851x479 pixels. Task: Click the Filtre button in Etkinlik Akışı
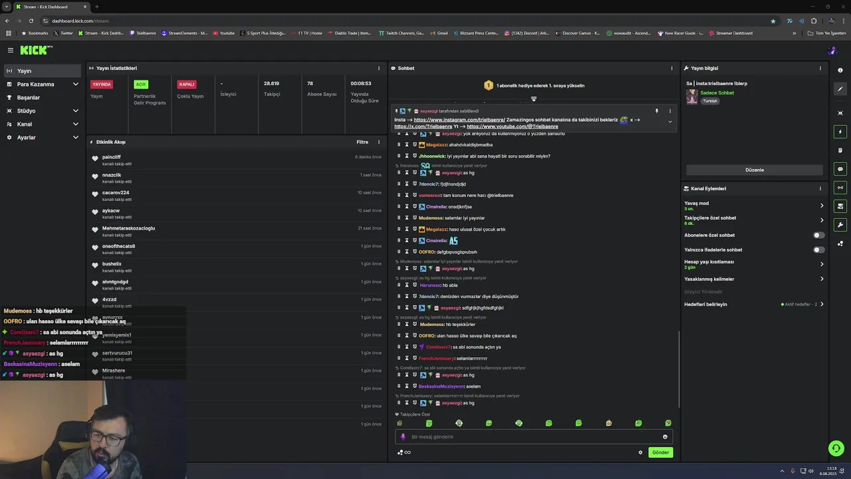pyautogui.click(x=362, y=142)
